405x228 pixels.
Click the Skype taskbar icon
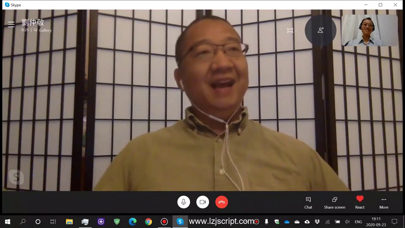pos(180,222)
